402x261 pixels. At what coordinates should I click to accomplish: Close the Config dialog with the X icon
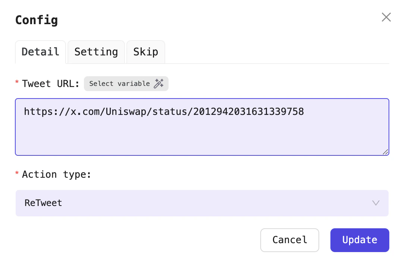pyautogui.click(x=386, y=17)
